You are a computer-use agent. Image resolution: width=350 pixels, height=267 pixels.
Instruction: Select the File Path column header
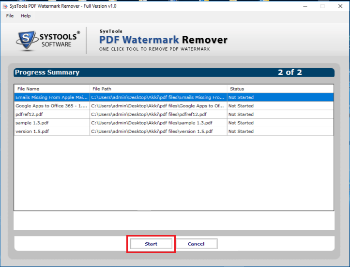tap(158, 89)
